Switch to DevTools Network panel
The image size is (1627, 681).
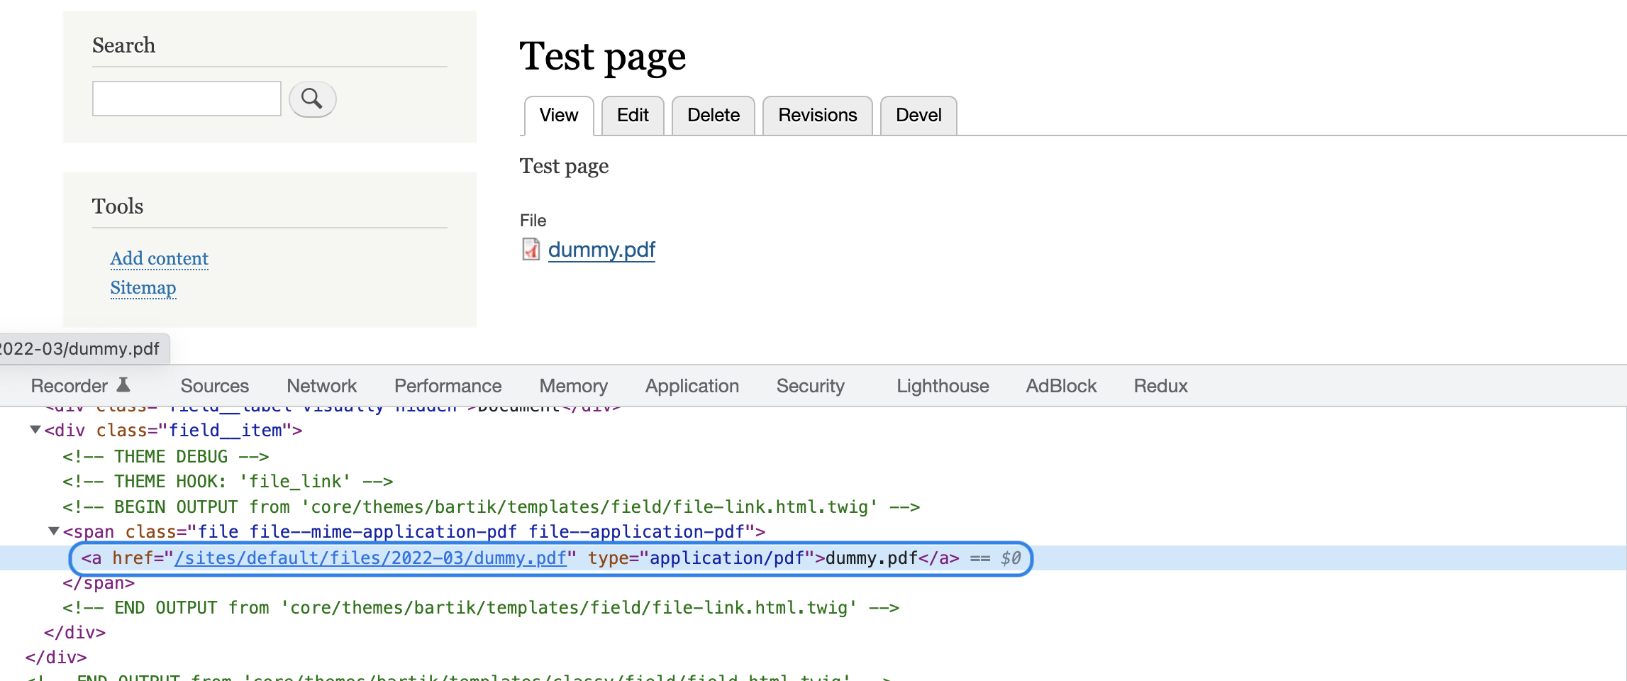coord(321,386)
